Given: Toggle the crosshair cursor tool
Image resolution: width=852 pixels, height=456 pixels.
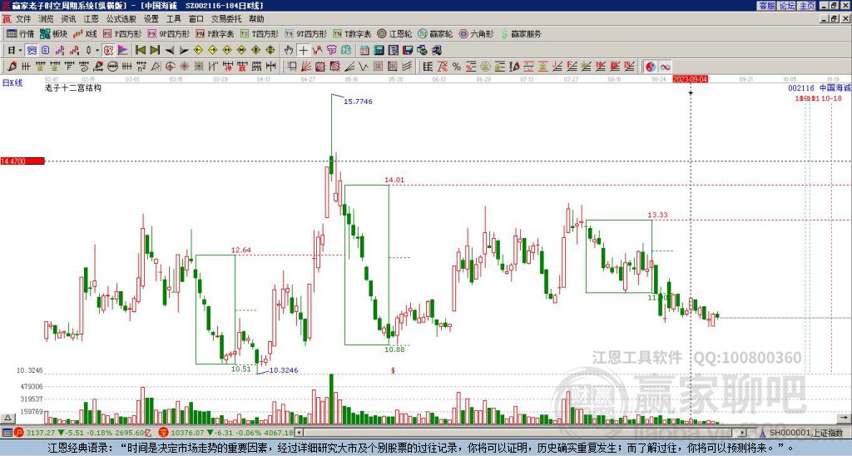Looking at the screenshot, I should [x=303, y=50].
